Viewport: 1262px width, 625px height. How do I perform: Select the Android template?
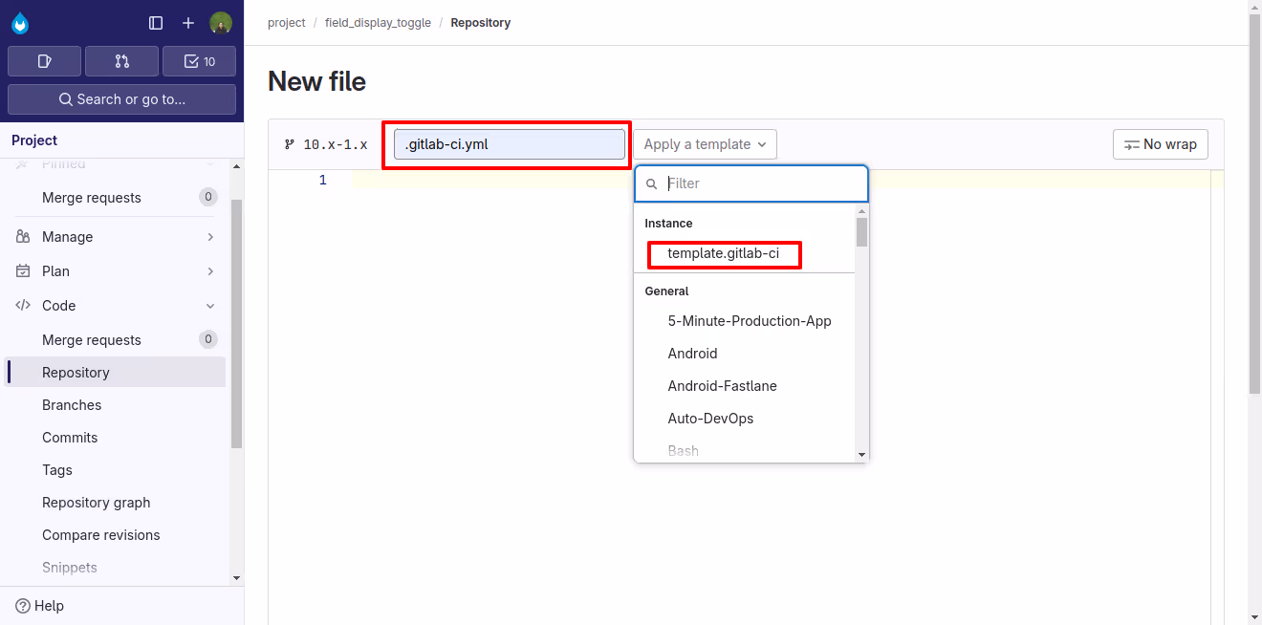point(692,354)
